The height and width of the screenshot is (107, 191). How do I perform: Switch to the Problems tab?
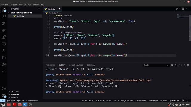coord(50,65)
